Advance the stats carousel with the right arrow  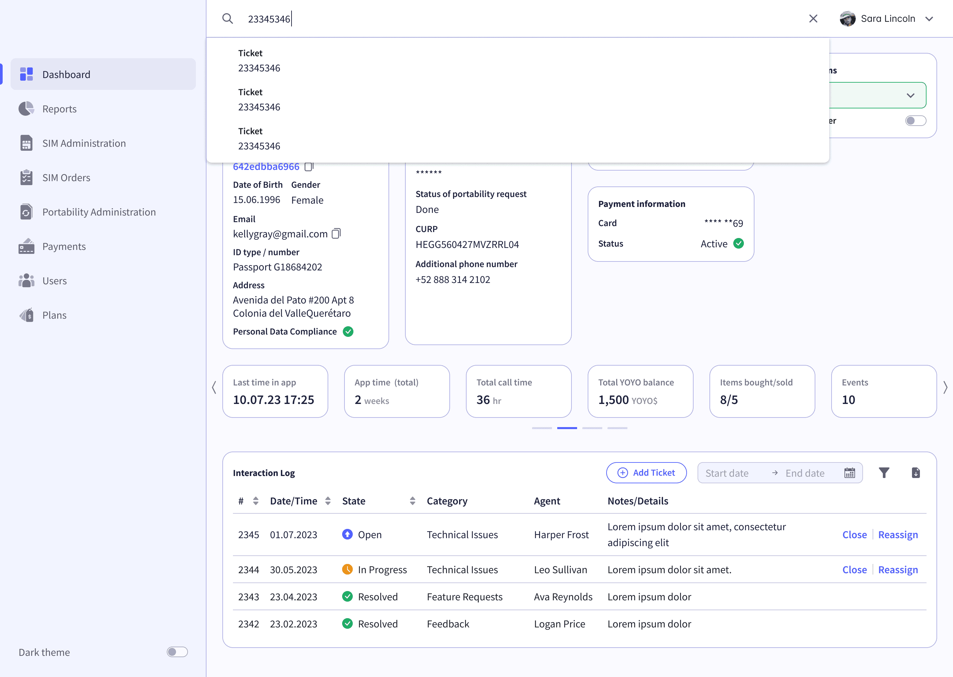click(945, 388)
